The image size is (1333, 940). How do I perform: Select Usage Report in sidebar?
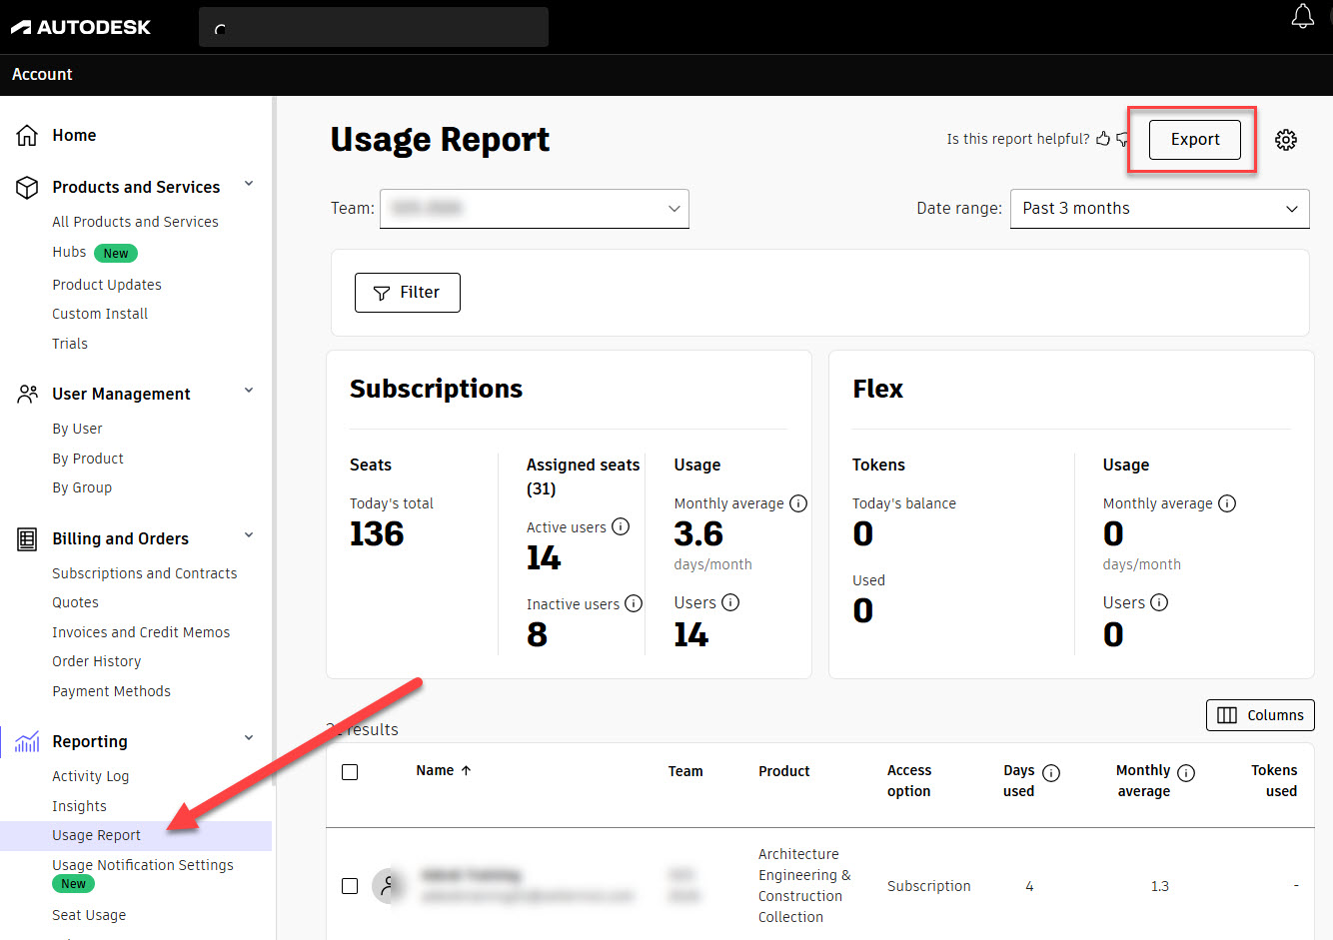tap(136, 835)
